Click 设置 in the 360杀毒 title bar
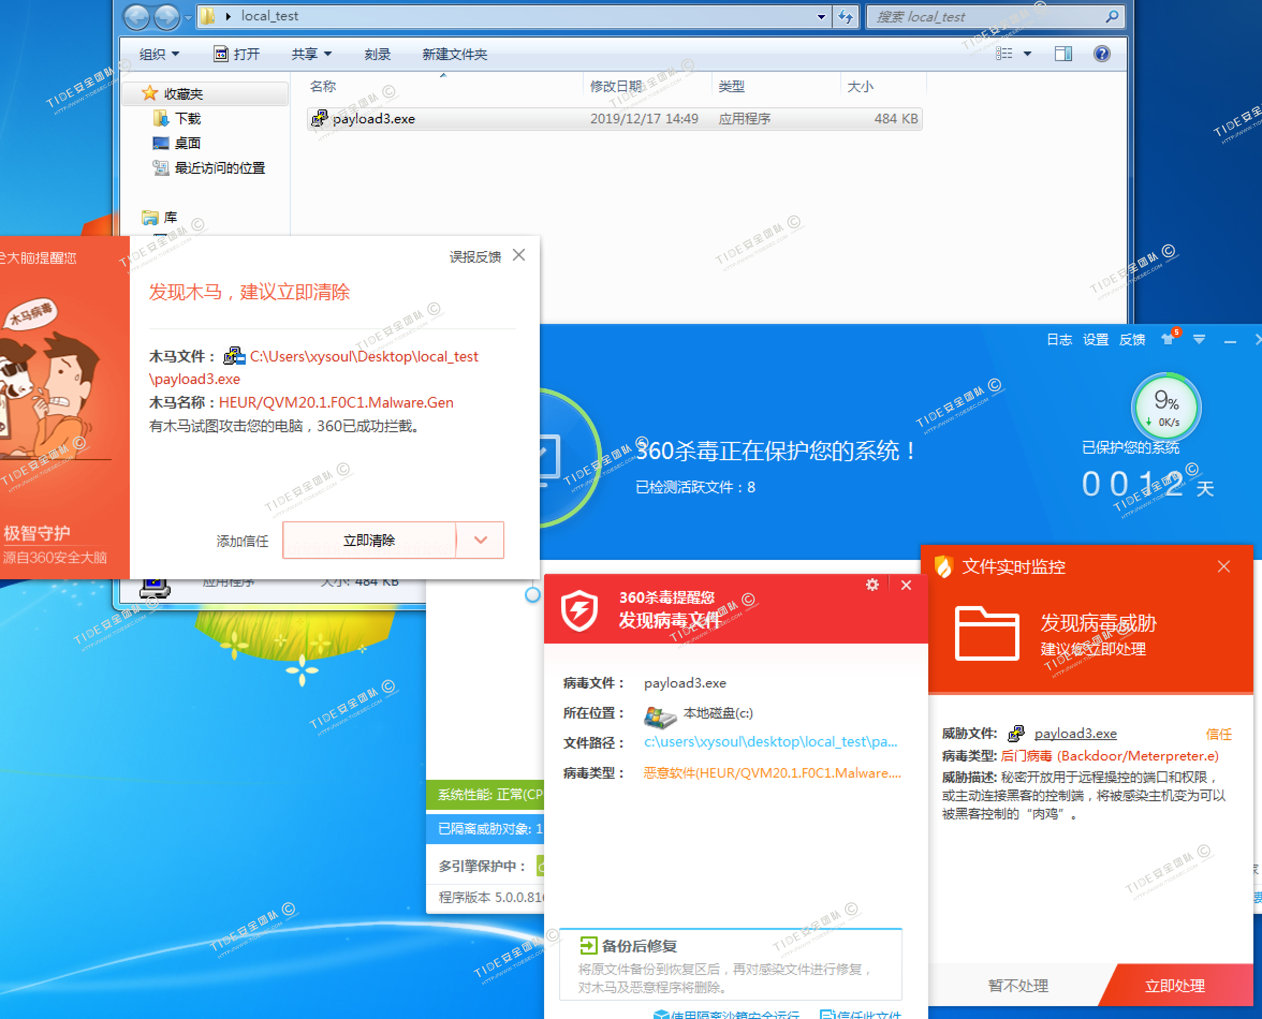Image resolution: width=1262 pixels, height=1019 pixels. 1095,339
